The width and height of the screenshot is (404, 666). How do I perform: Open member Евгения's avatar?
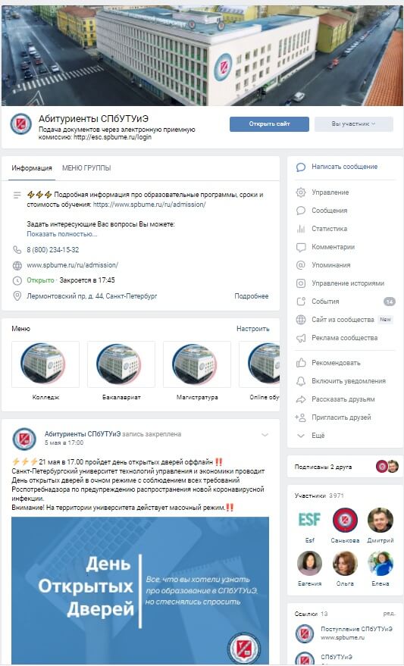(310, 563)
